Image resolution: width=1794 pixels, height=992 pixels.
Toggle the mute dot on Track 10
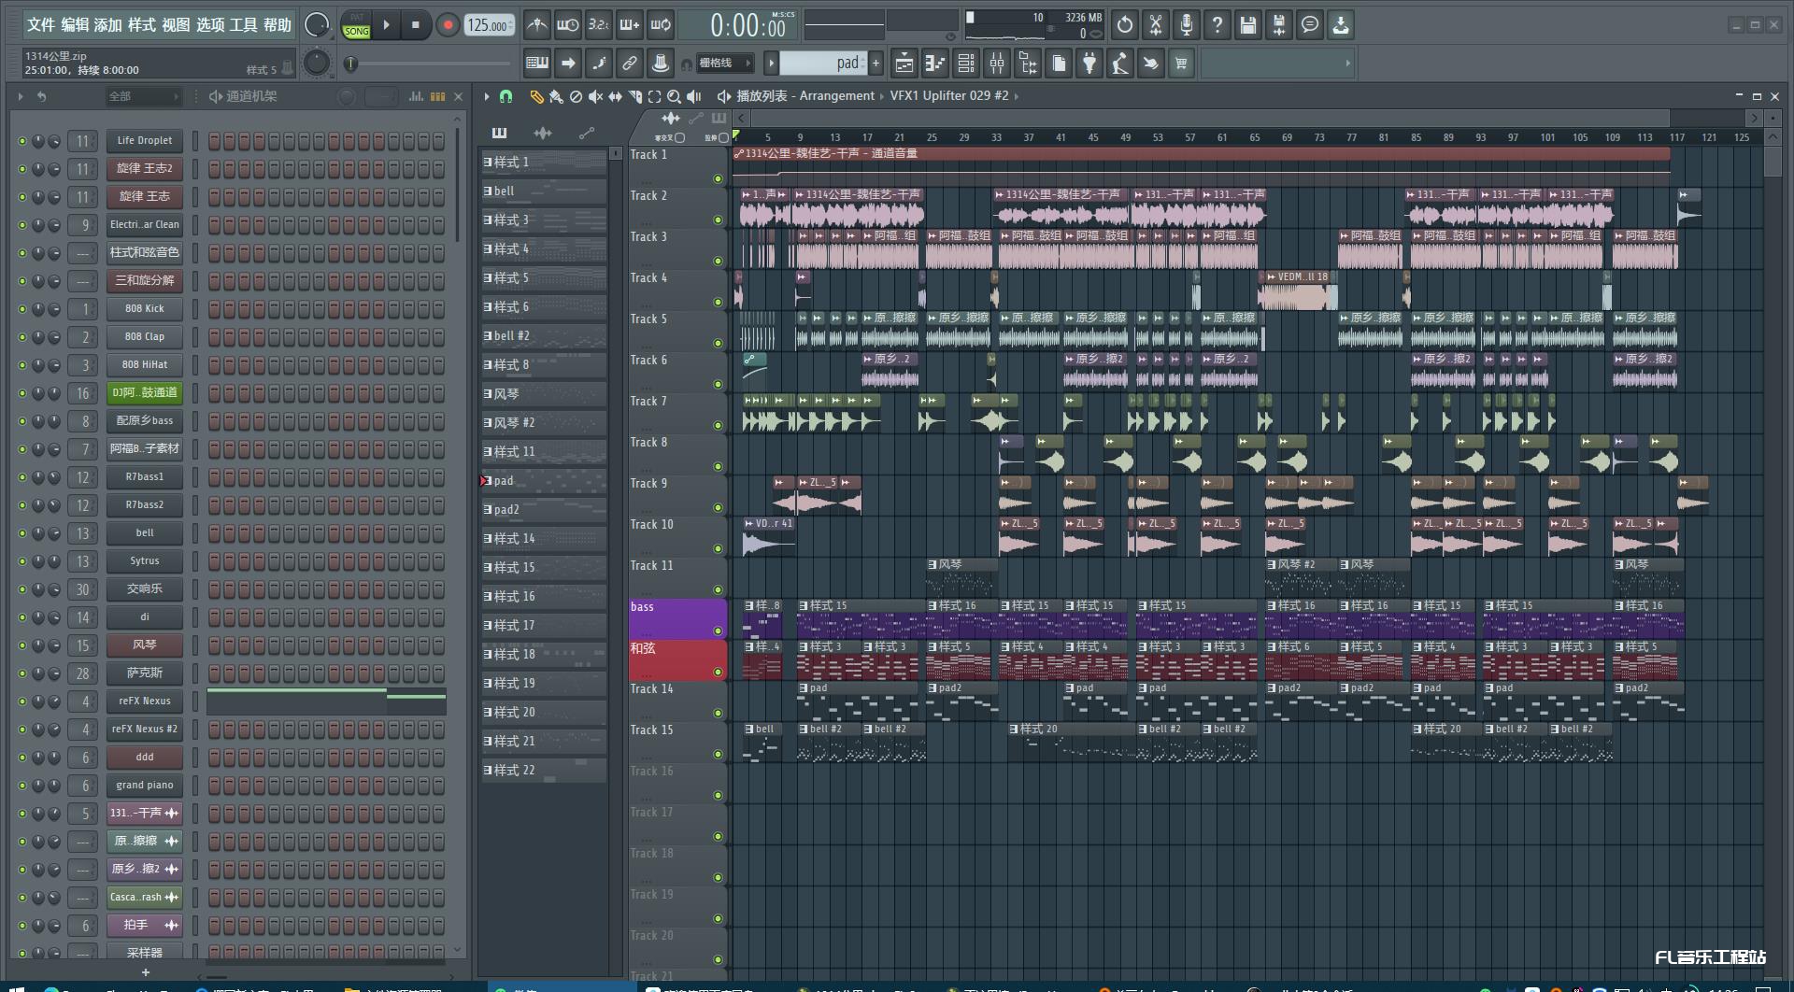tap(718, 548)
